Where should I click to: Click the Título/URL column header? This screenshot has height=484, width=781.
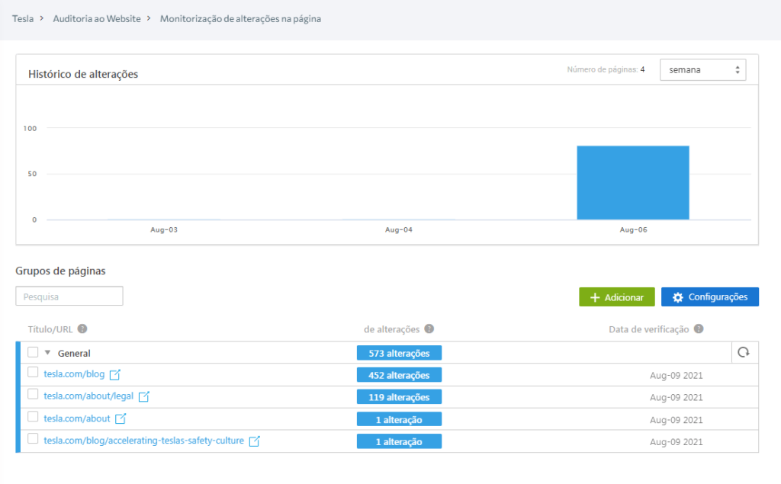pyautogui.click(x=50, y=329)
